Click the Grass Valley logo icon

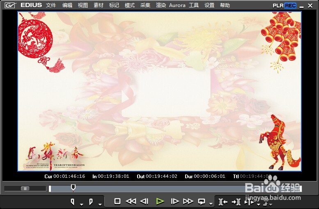coord(10,5)
